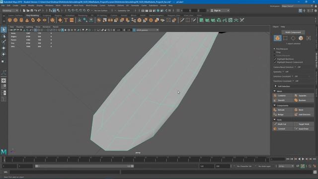Click the playback range slider bar
Image resolution: width=318 pixels, height=179 pixels.
click(x=84, y=166)
